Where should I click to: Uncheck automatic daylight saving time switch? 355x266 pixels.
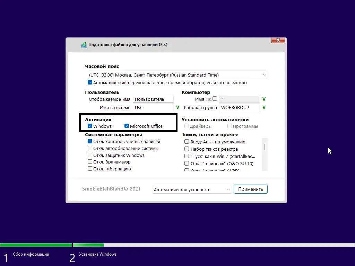[90, 82]
